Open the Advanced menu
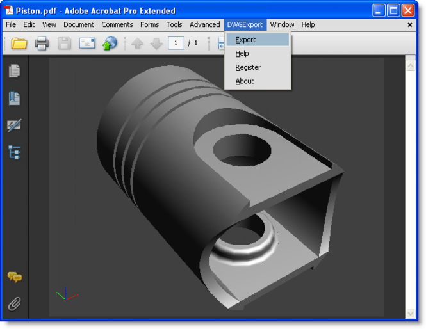Screen dimensions: 426x329 click(x=204, y=24)
